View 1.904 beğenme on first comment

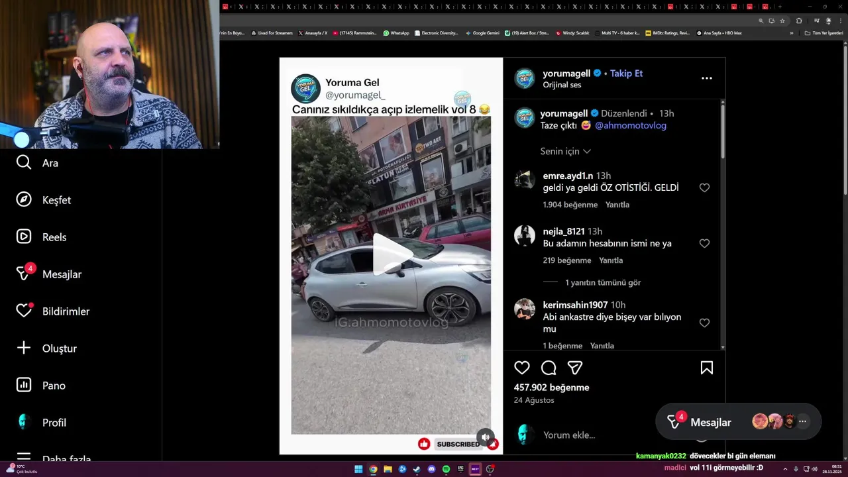571,205
